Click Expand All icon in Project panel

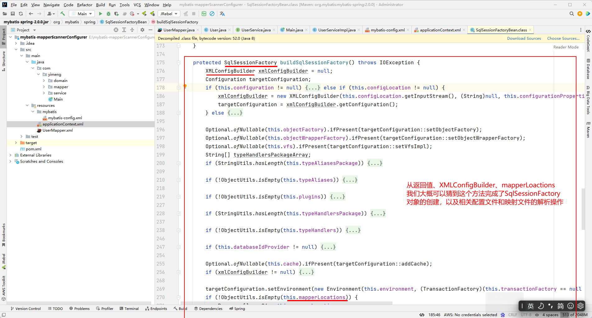pyautogui.click(x=124, y=30)
